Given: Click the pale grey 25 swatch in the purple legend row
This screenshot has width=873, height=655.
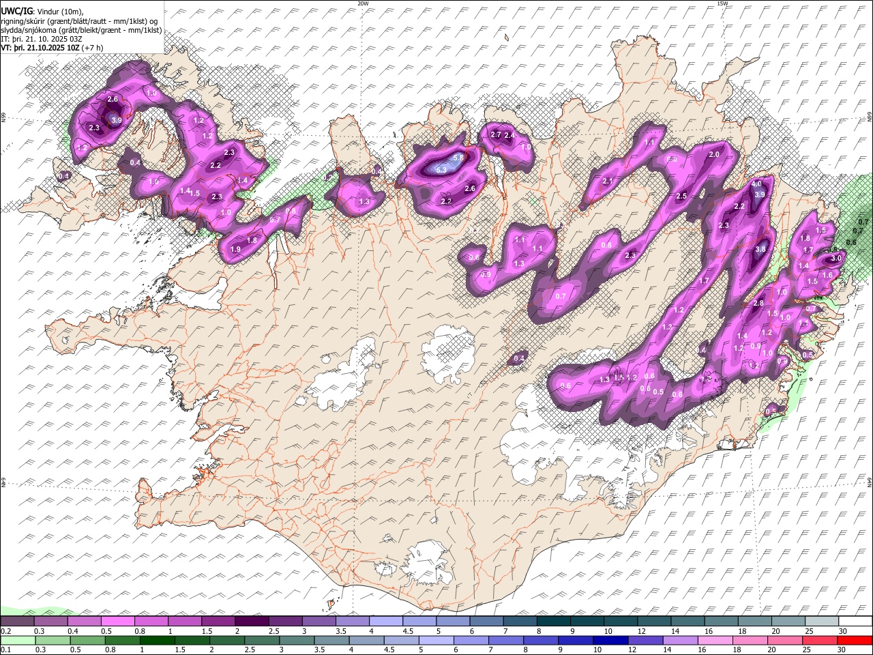Looking at the screenshot, I should [823, 622].
